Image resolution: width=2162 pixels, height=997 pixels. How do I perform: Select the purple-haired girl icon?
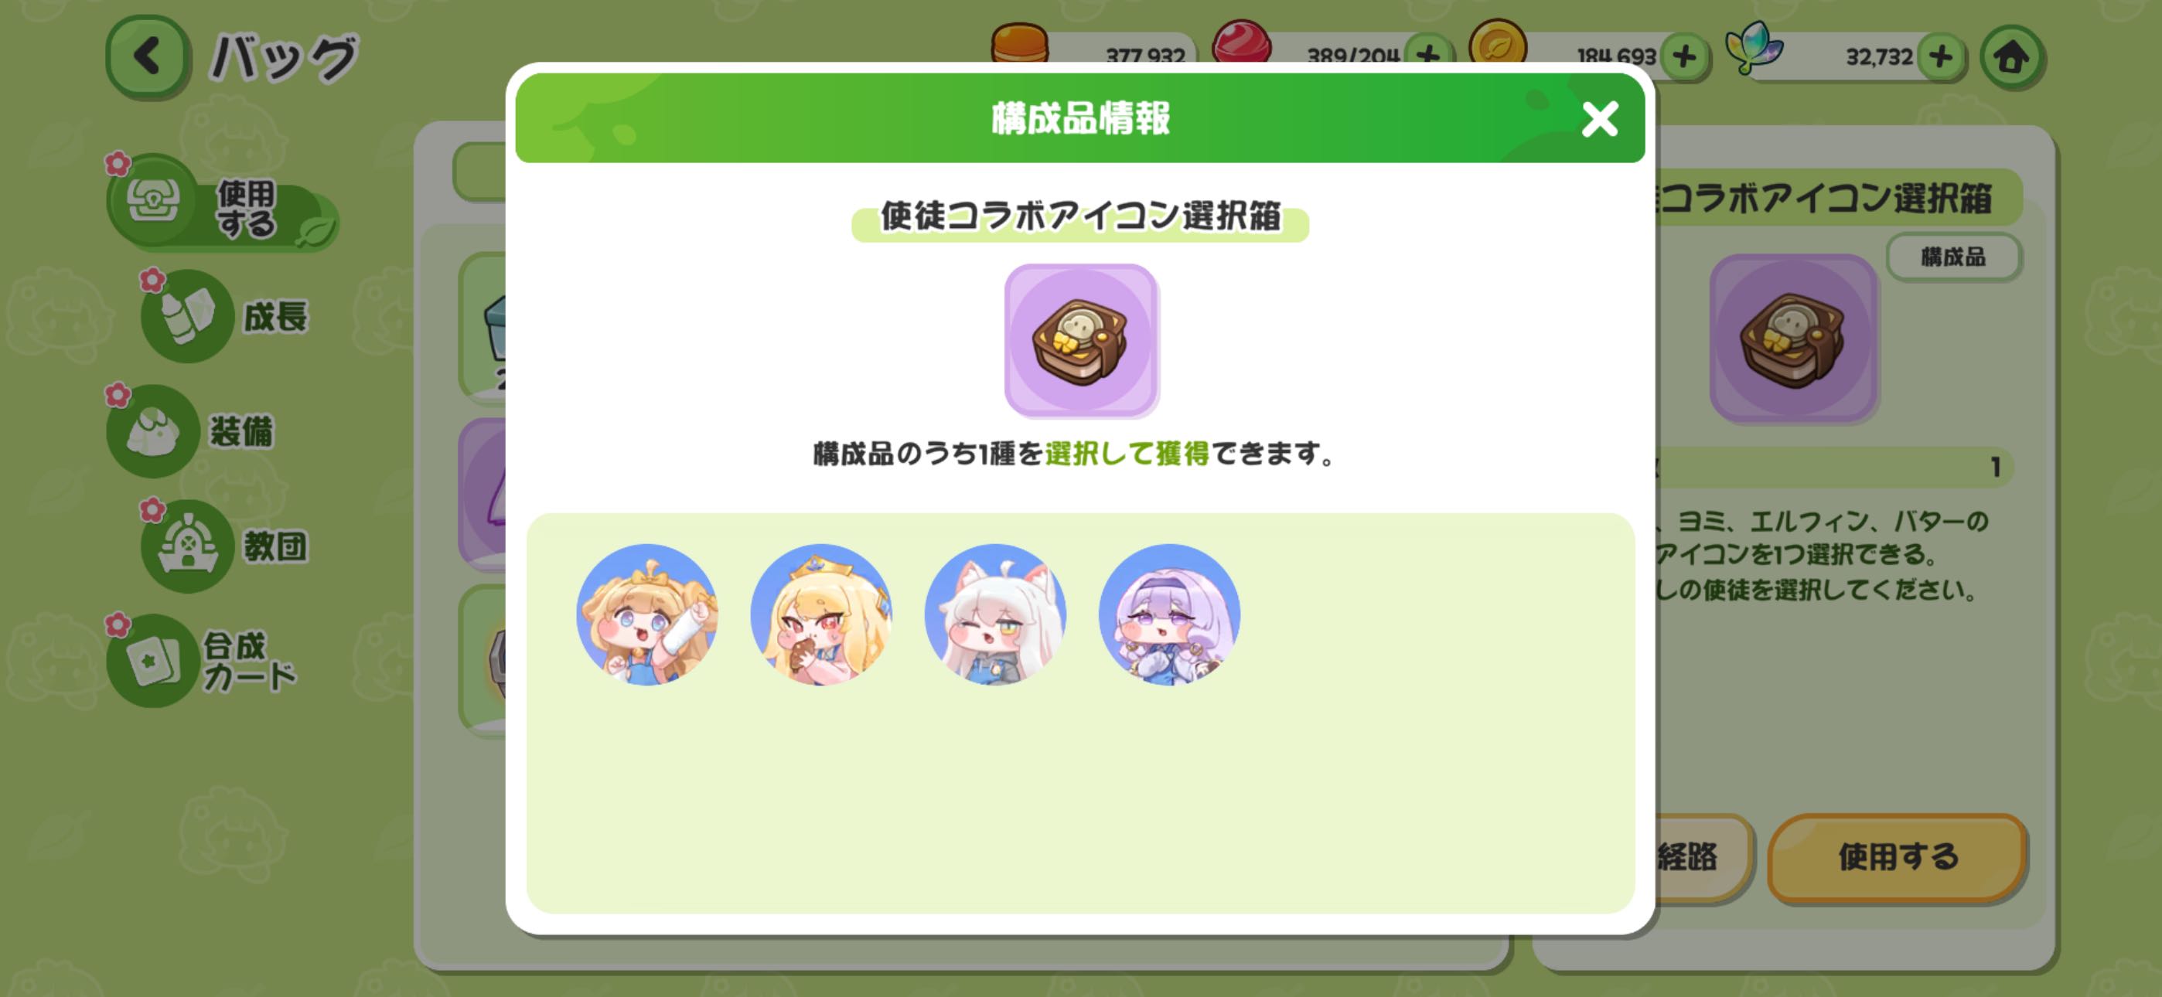coord(1169,614)
